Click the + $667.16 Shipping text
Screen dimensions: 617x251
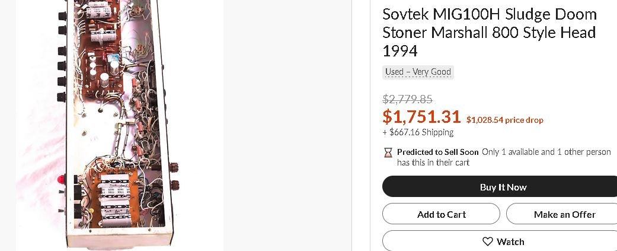coord(418,132)
